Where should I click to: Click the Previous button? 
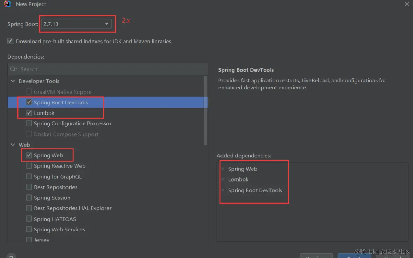(316, 256)
